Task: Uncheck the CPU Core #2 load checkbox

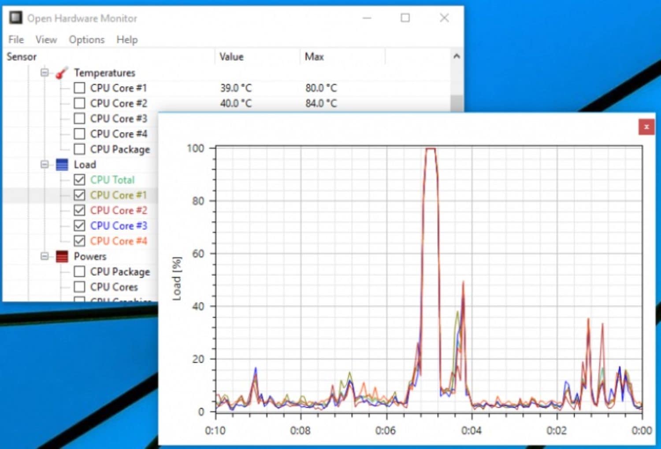Action: (79, 210)
